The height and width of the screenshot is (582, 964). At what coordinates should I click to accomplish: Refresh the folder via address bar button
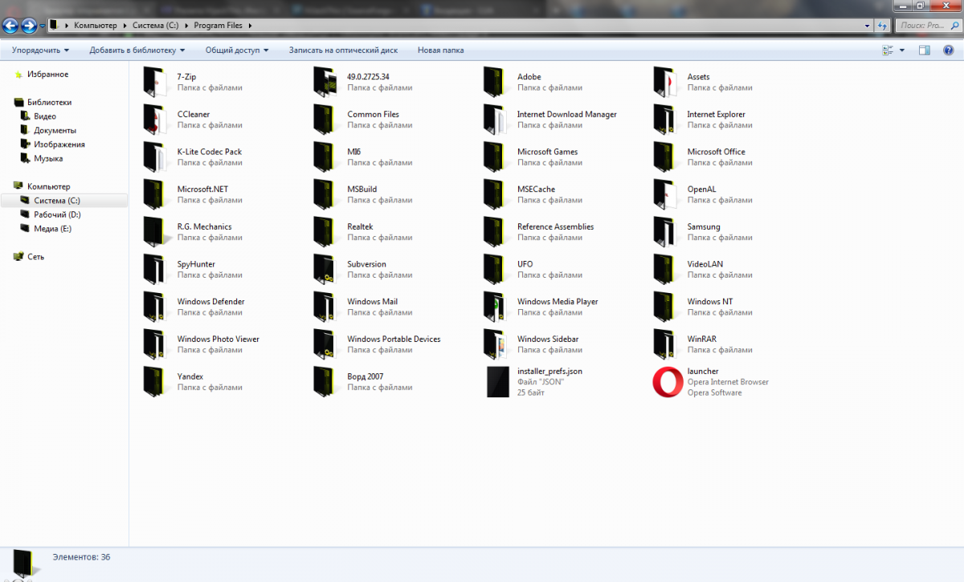[884, 26]
